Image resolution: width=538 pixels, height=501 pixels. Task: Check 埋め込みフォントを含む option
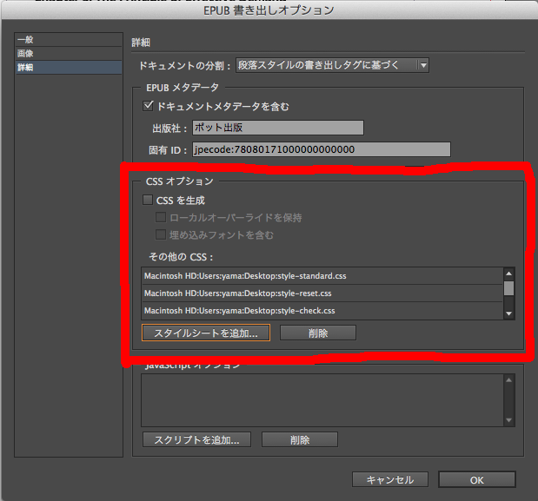(161, 234)
